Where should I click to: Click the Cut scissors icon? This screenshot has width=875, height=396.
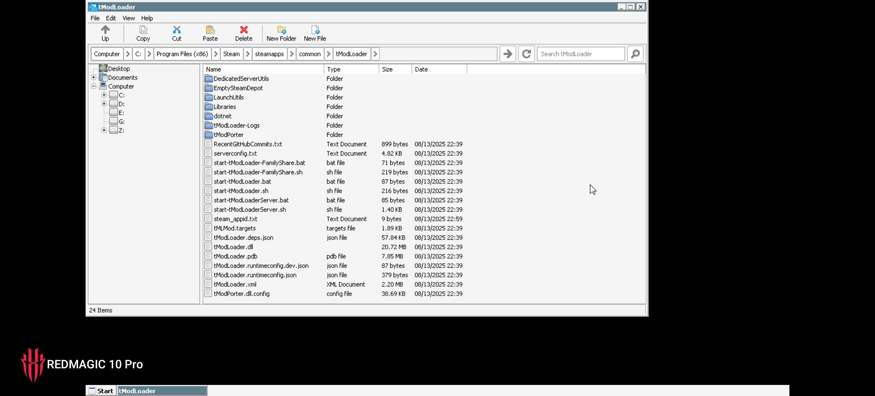[177, 30]
